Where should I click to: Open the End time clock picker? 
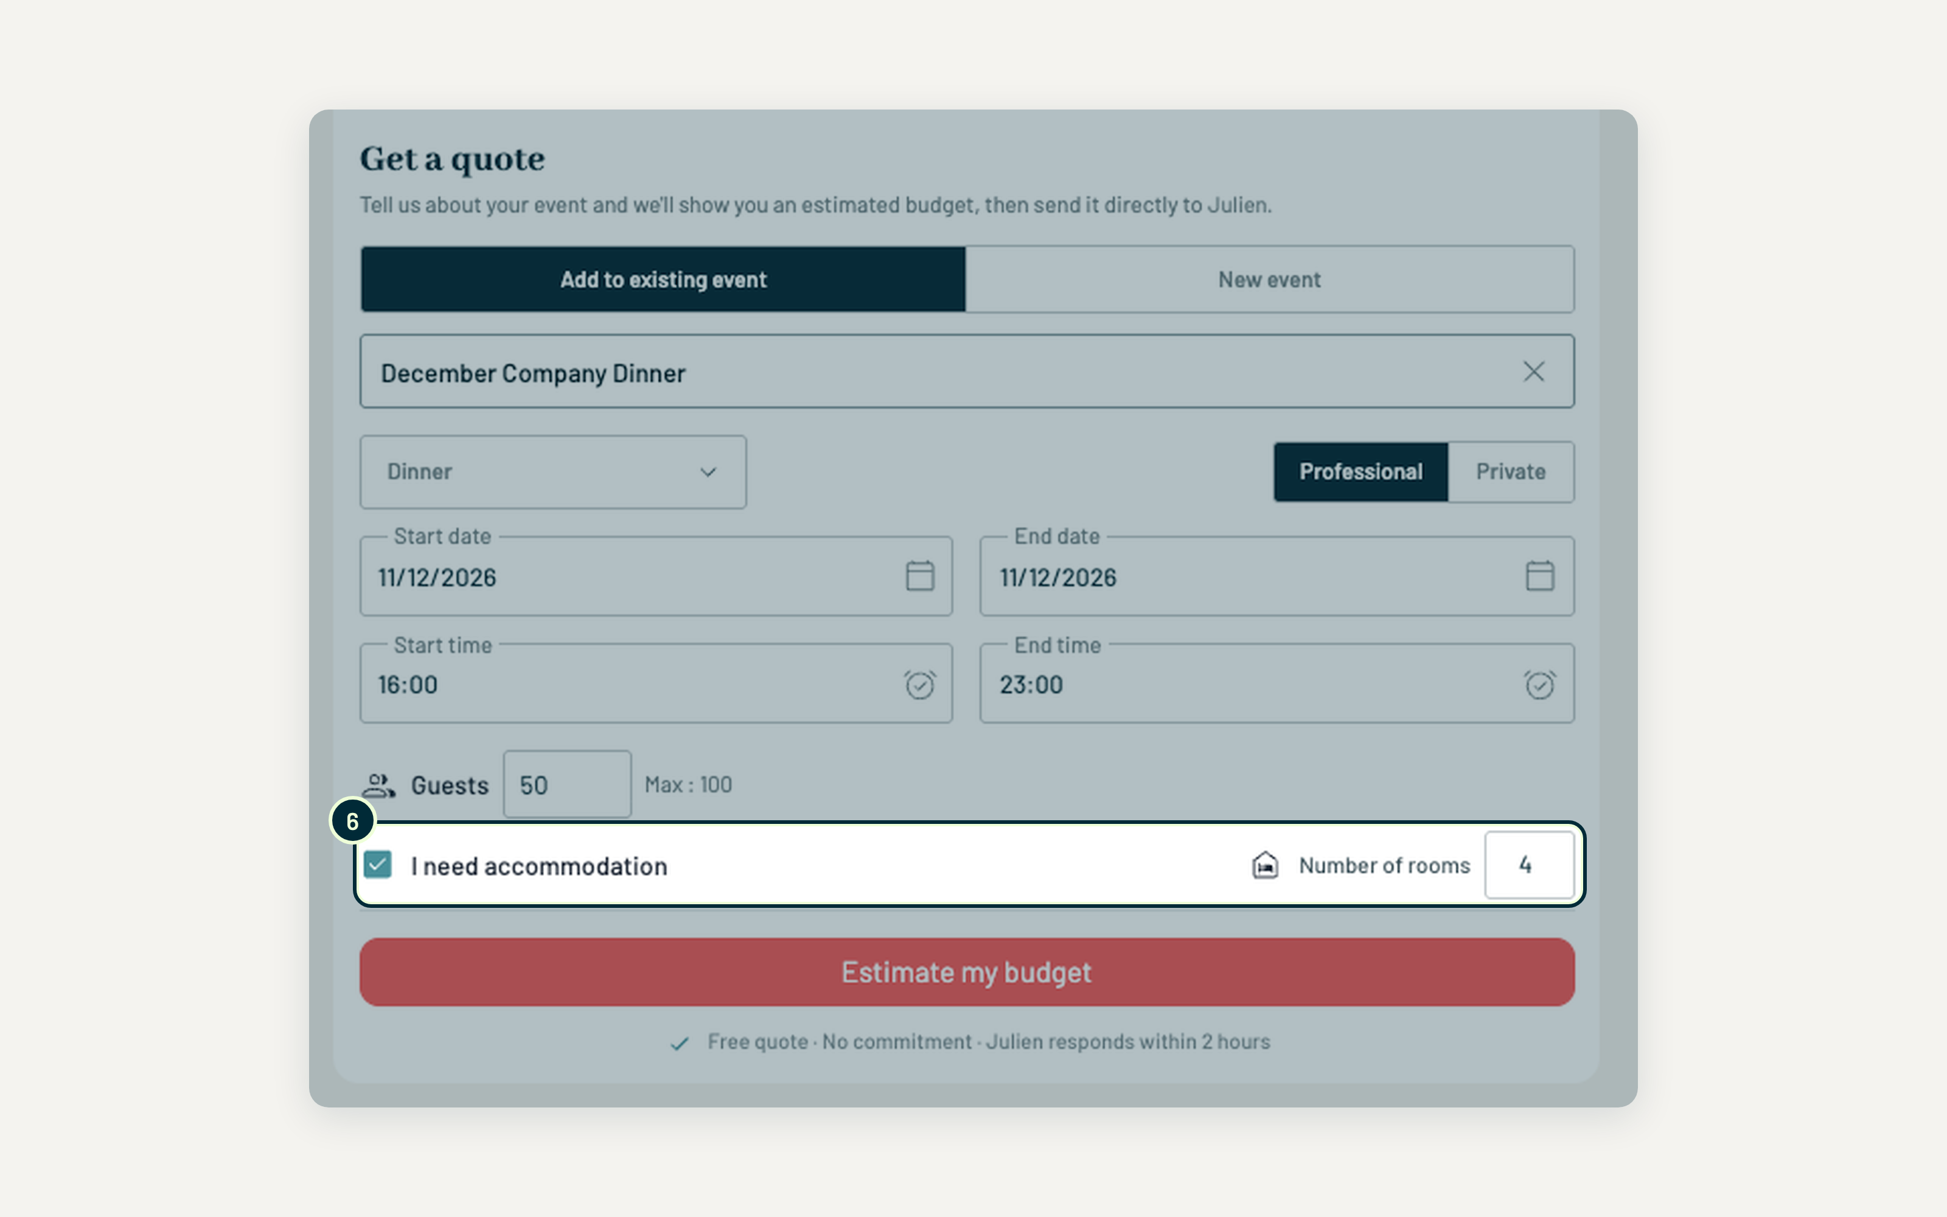tap(1540, 685)
